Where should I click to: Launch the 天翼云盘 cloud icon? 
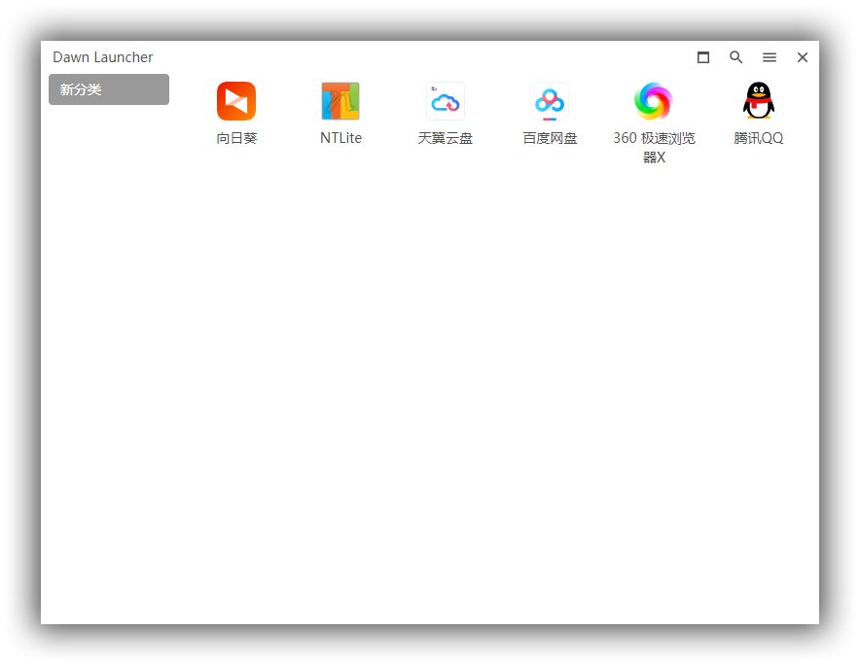[446, 101]
